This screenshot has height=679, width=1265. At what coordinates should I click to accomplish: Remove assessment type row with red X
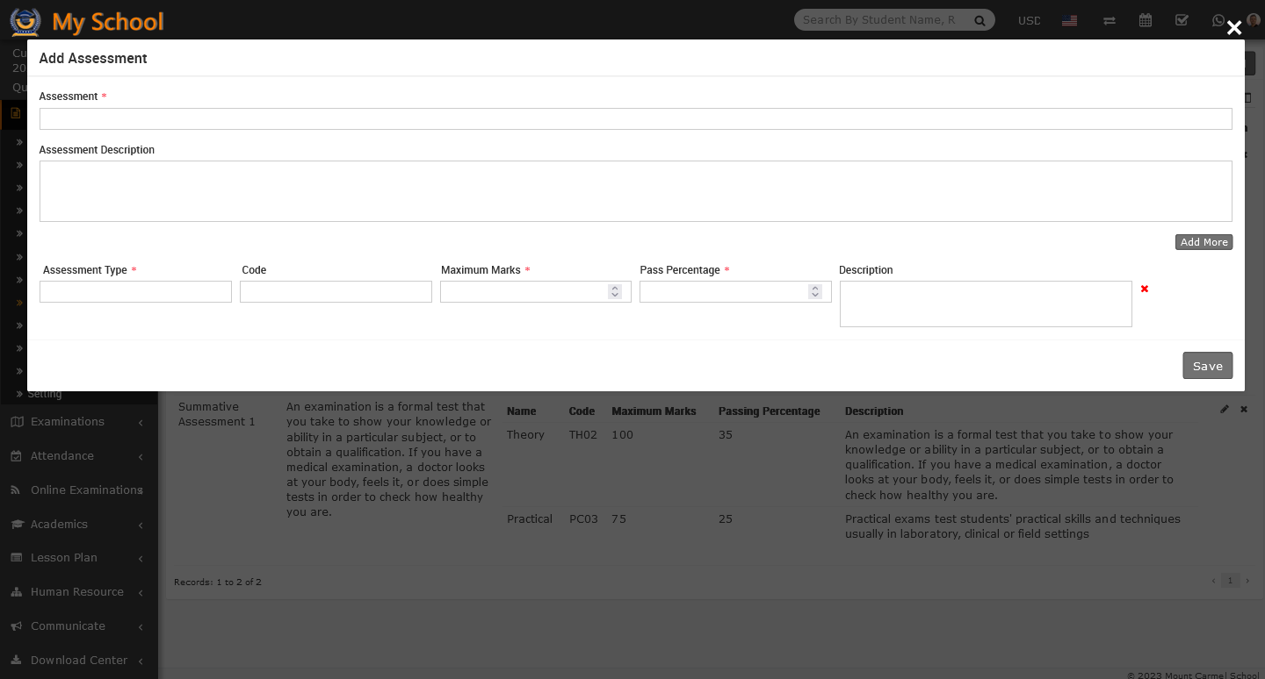click(1144, 289)
